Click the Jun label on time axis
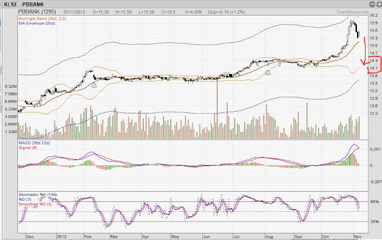Viewport: 382px width, 240px height. pos(207,237)
